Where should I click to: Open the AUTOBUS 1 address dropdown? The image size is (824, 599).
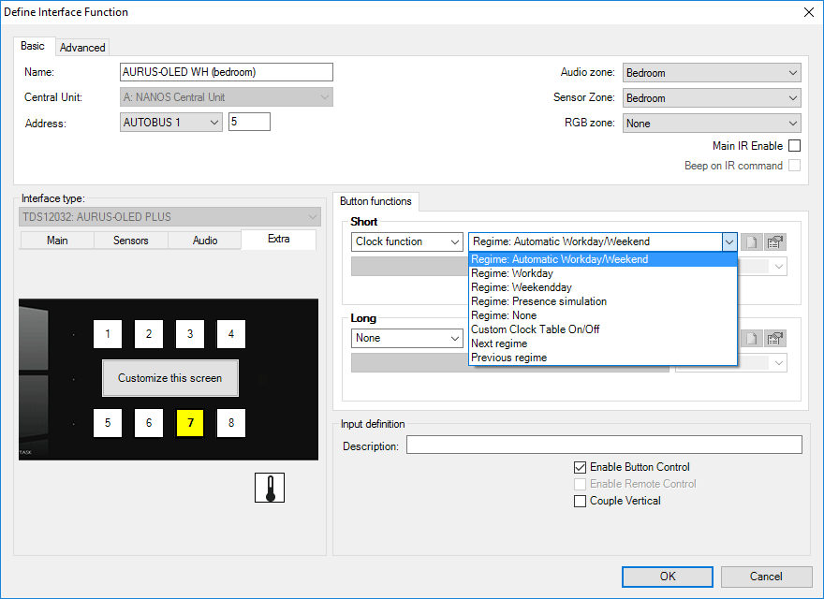click(x=171, y=122)
